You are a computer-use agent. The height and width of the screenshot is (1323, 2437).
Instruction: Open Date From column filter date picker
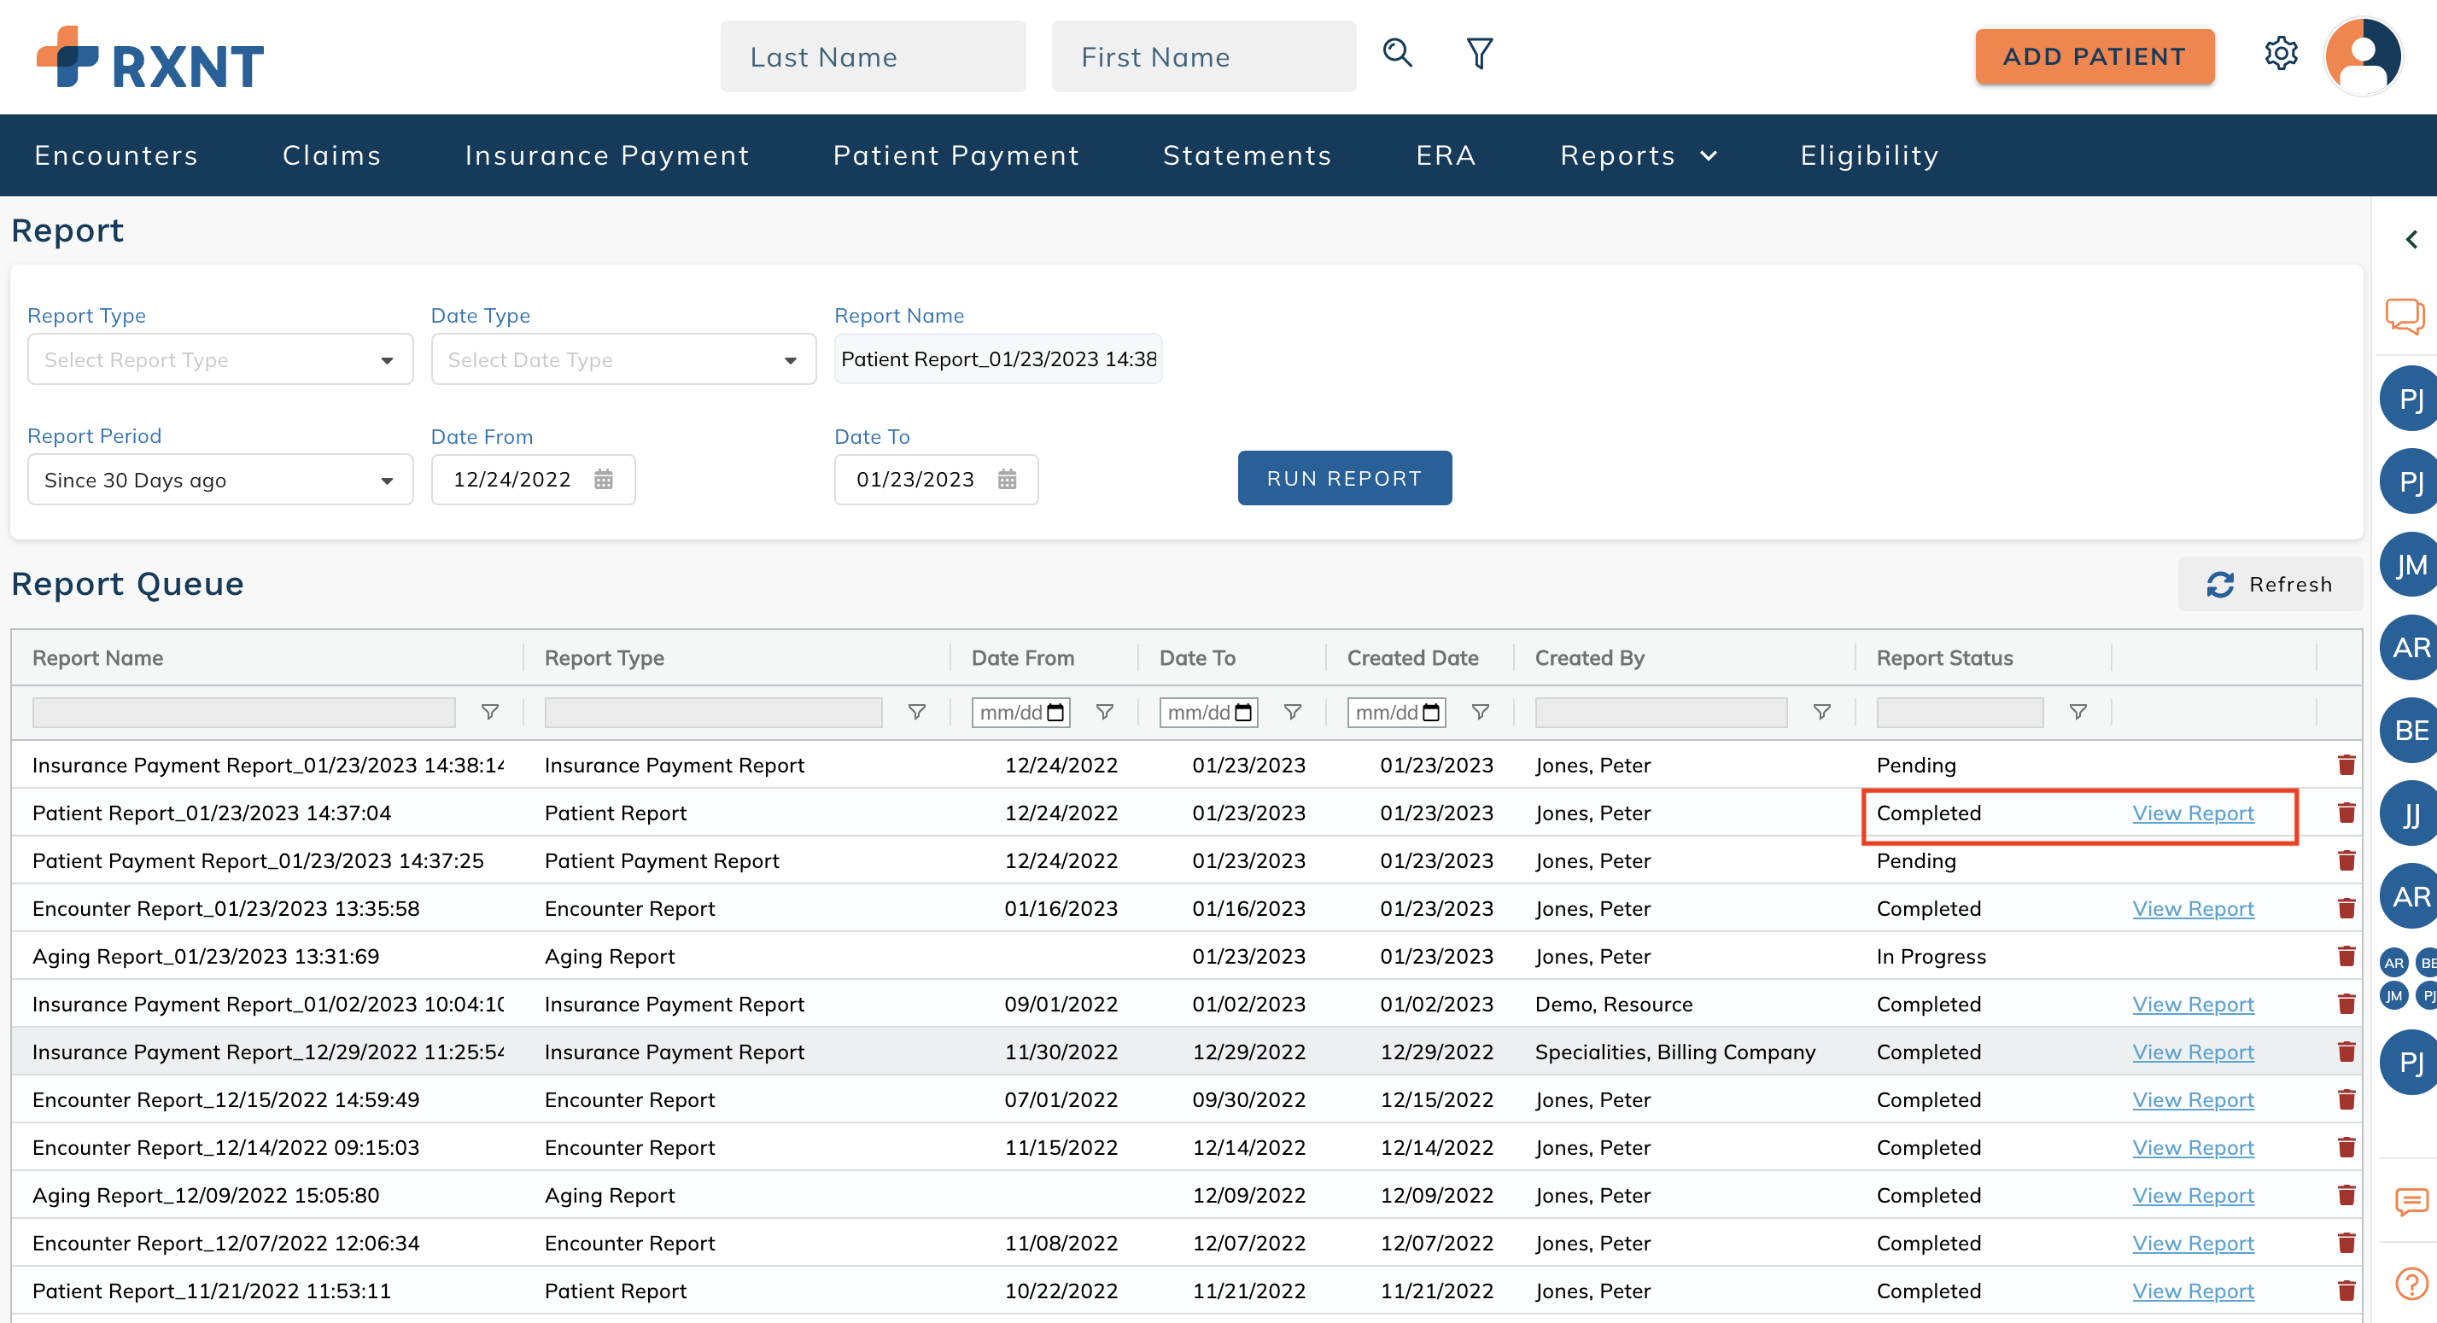(x=1055, y=712)
